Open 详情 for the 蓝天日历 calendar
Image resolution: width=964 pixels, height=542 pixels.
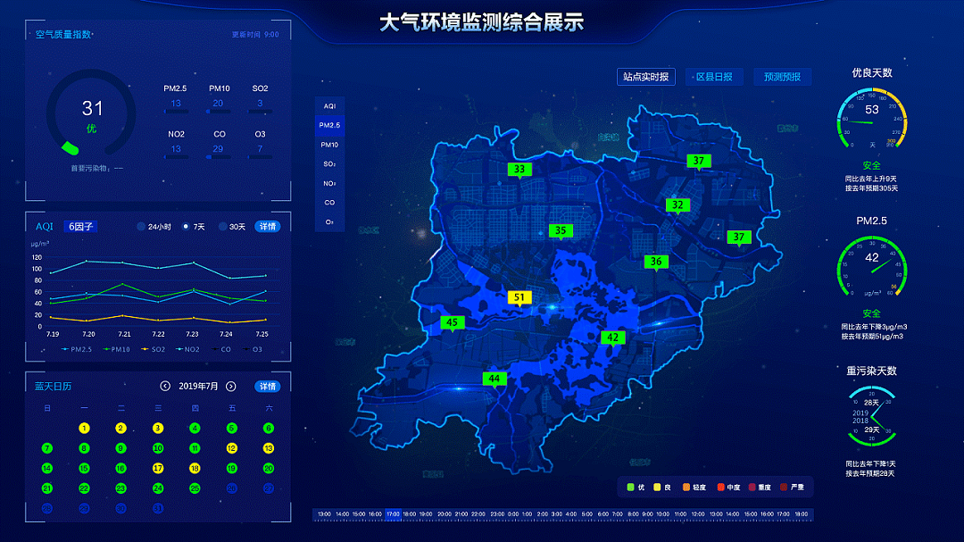268,387
